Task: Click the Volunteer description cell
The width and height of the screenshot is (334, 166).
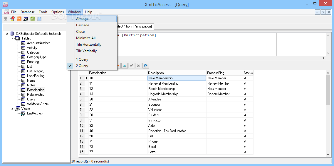Action: pyautogui.click(x=177, y=110)
